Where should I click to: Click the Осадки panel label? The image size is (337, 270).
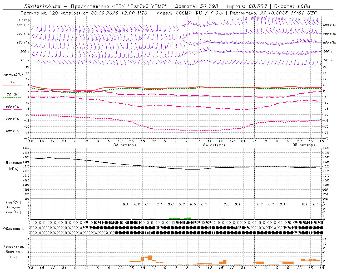click(x=14, y=207)
